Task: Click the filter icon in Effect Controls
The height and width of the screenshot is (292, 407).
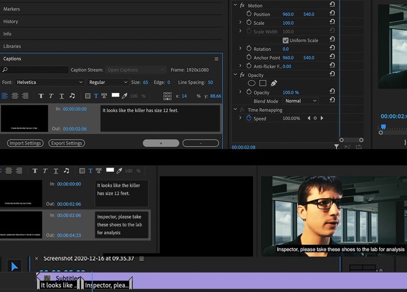Action: pos(336,147)
